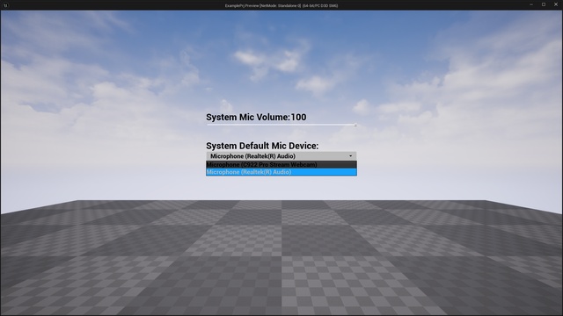
Task: Set mic volume to midpoint on slider track
Action: (281, 125)
